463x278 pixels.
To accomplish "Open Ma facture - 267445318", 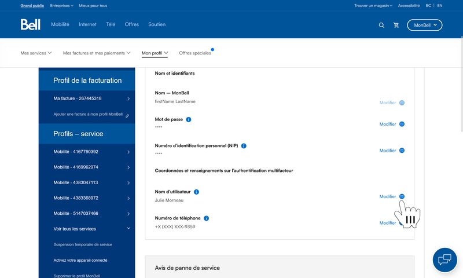I will 78,98.
